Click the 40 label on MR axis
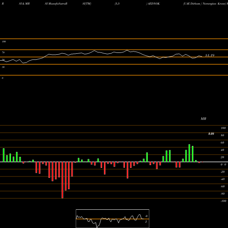This screenshot has height=228, width=228. tap(223, 150)
